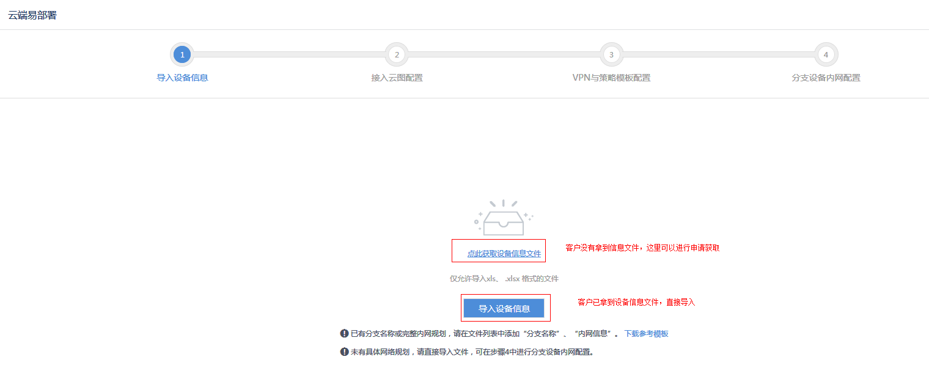Click red note 客户已拿到设备信息文件
Image resolution: width=929 pixels, height=376 pixels.
[x=636, y=303]
